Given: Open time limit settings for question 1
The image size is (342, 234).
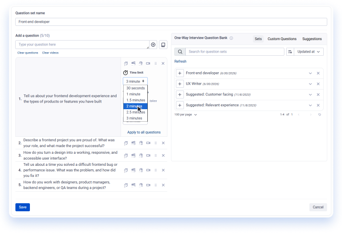Looking at the screenshot, I should [x=126, y=64].
